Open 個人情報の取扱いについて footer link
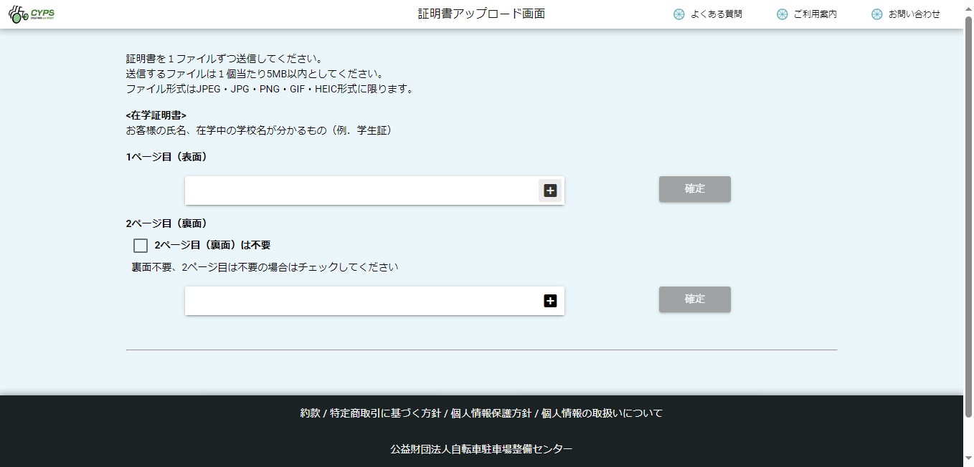The height and width of the screenshot is (467, 974). [602, 413]
